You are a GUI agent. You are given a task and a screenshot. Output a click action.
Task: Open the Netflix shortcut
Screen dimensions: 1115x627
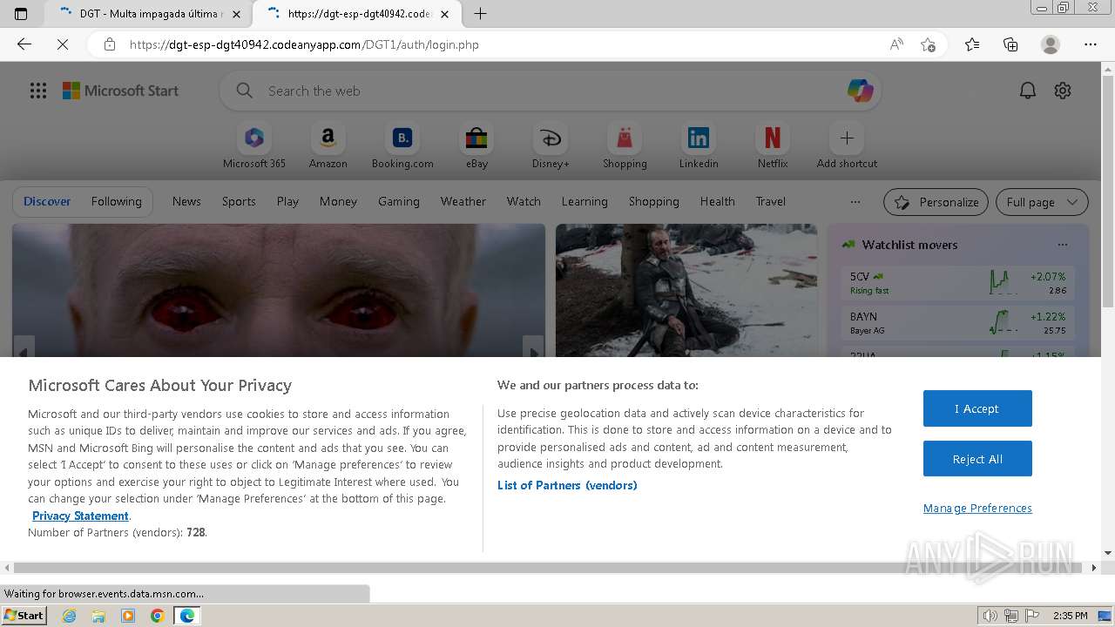[773, 146]
